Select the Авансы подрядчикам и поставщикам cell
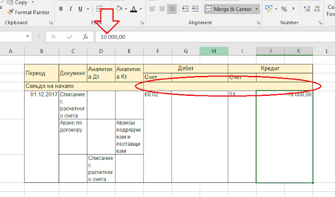This screenshot has width=335, height=197. [129, 137]
